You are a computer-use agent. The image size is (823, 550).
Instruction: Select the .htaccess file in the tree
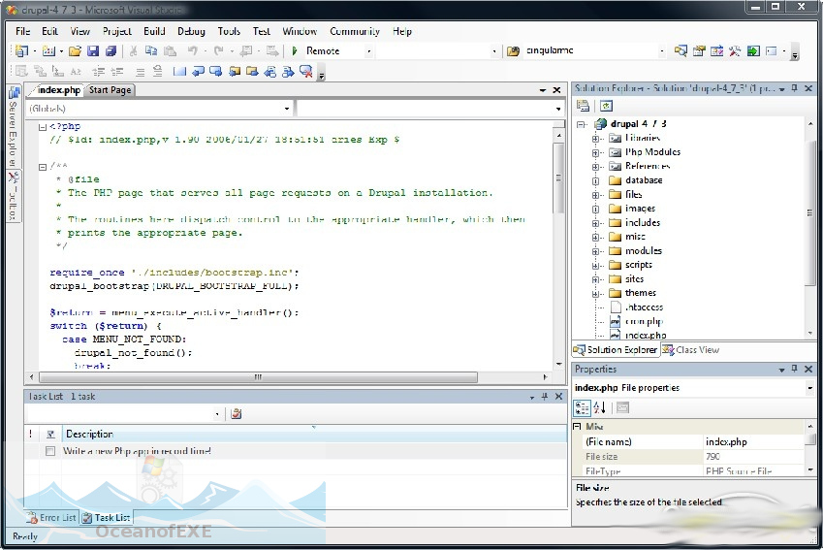pyautogui.click(x=644, y=307)
